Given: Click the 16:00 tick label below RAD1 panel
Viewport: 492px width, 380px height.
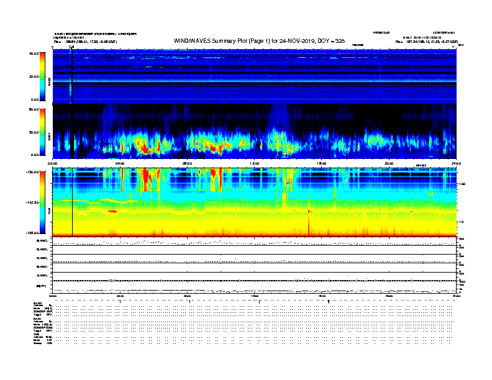Looking at the screenshot, I should pyautogui.click(x=322, y=163).
